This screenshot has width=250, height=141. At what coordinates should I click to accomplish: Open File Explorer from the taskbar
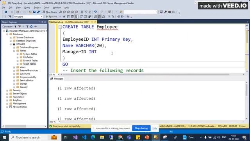click(x=102, y=137)
